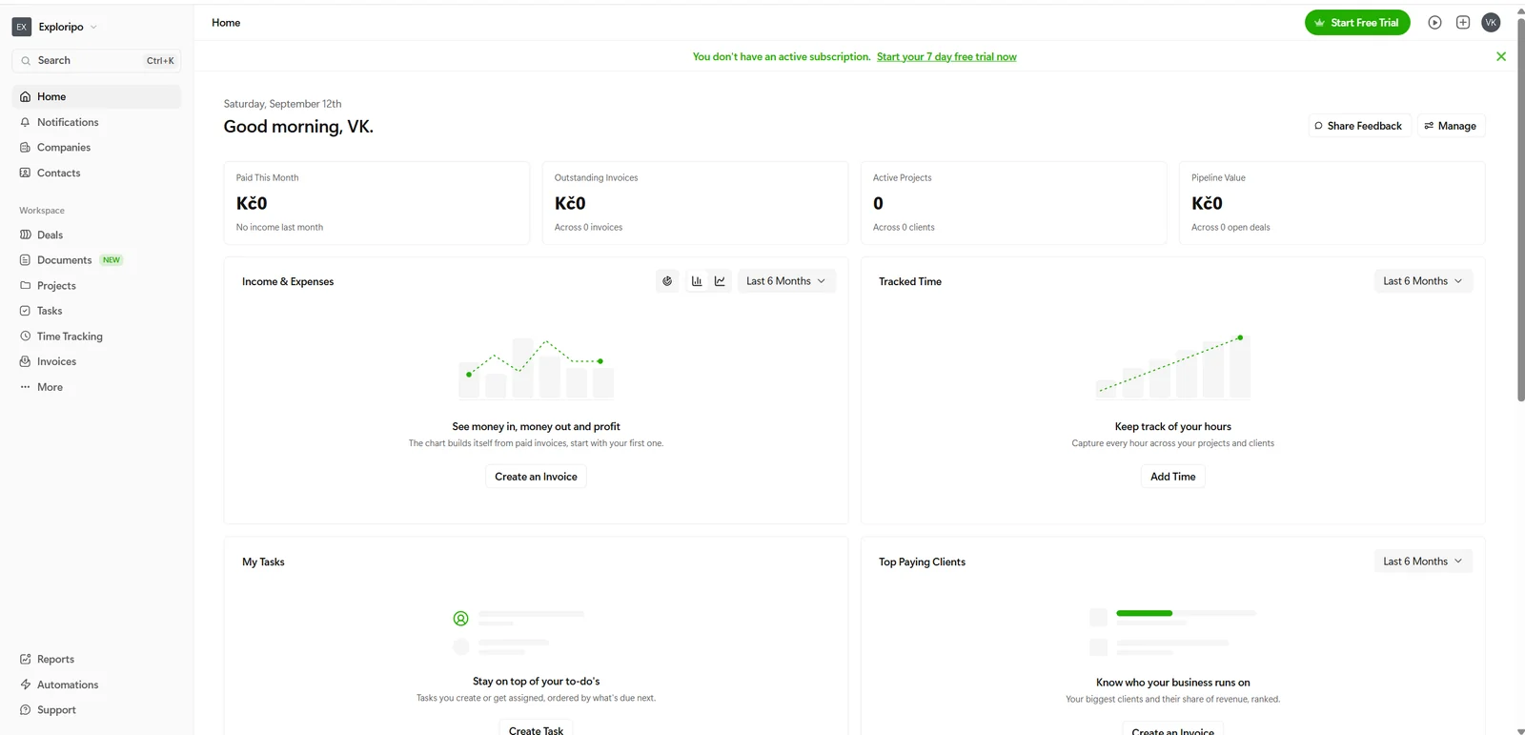Switch Income & Expenses to bar chart view
The width and height of the screenshot is (1525, 735).
[697, 281]
